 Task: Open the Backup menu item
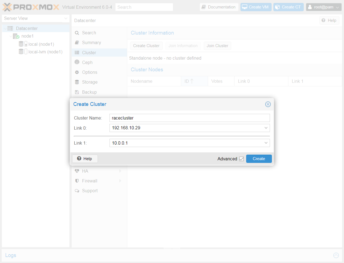(x=99, y=92)
